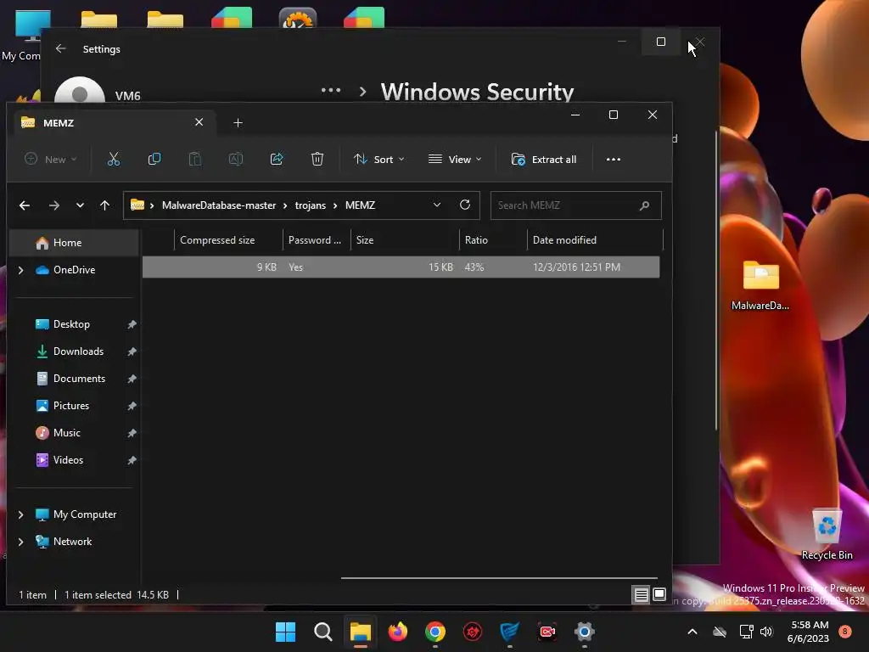The height and width of the screenshot is (652, 869).
Task: Click the back arrow in Settings window
Action: click(x=60, y=48)
